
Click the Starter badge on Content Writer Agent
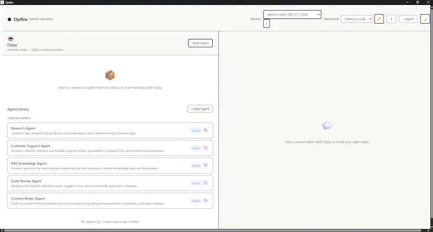pyautogui.click(x=196, y=201)
